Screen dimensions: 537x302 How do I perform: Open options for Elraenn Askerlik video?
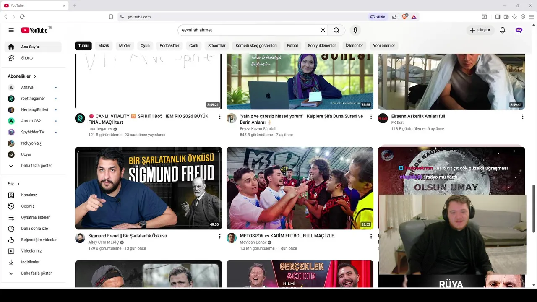(x=522, y=117)
